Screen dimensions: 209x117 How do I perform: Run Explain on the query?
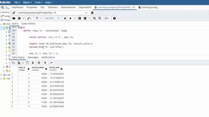click(80, 18)
